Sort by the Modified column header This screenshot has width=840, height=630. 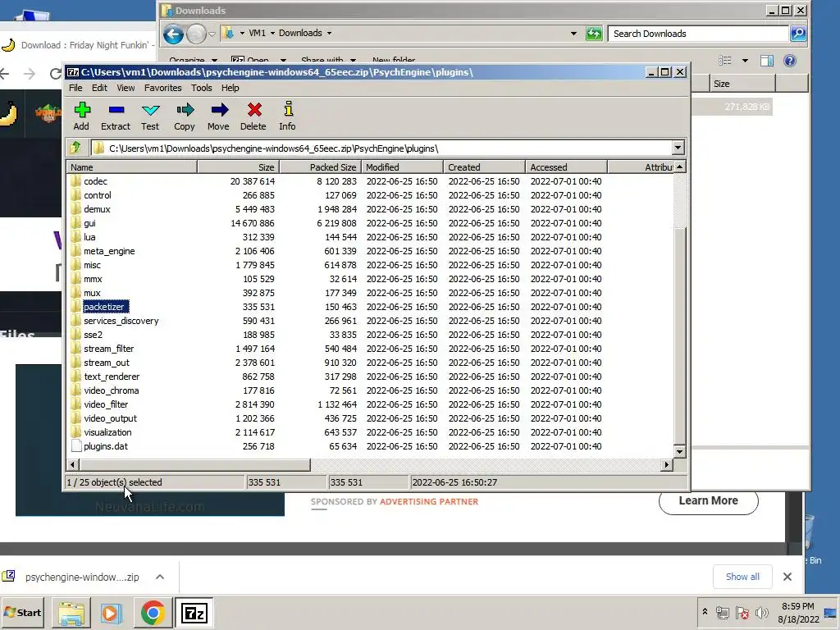[402, 167]
